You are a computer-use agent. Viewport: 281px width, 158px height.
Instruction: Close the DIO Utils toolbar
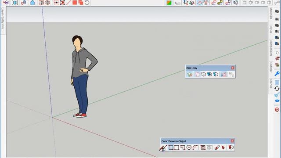coord(233,68)
